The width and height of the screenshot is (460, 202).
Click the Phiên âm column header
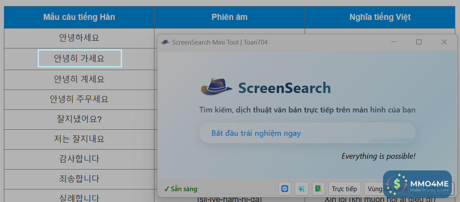229,17
